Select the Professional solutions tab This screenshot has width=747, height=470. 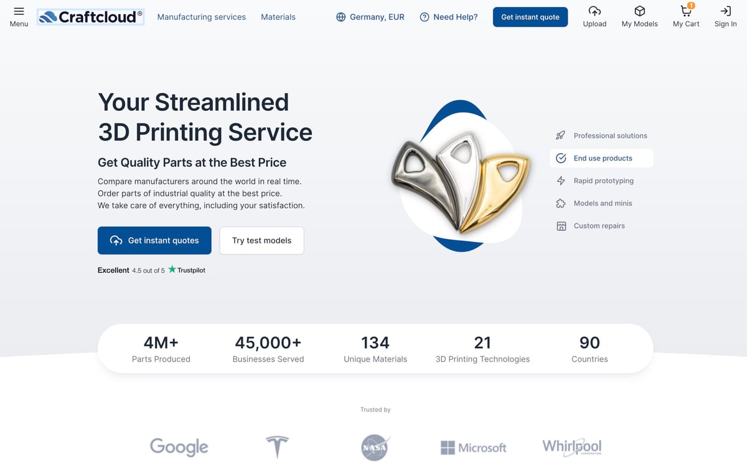coord(601,136)
